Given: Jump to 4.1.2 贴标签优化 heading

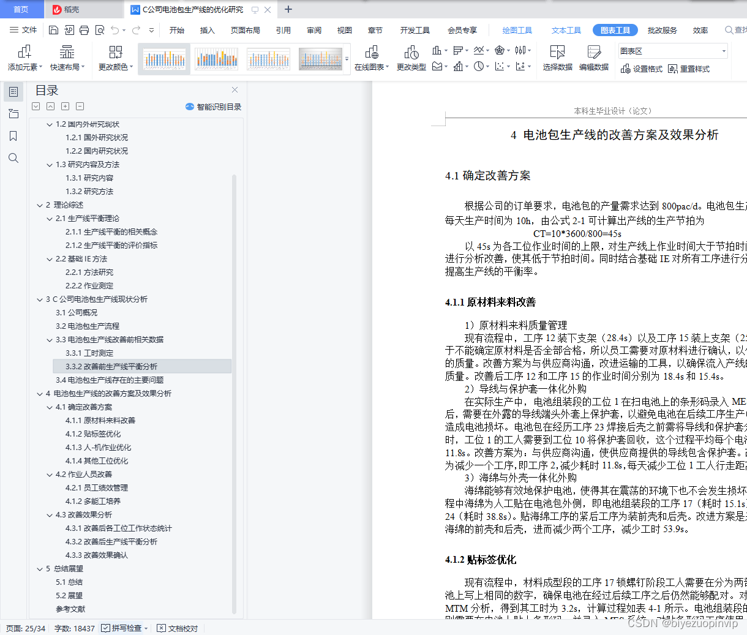Looking at the screenshot, I should click(93, 434).
